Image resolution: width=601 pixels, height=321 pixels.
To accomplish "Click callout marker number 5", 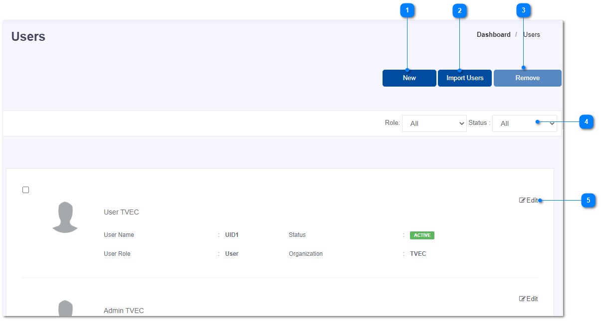I will 588,201.
